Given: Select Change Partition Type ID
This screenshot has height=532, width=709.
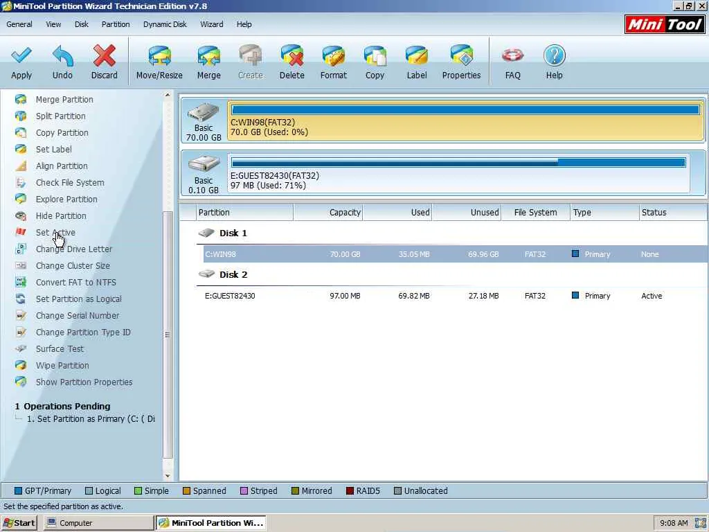Looking at the screenshot, I should (83, 332).
